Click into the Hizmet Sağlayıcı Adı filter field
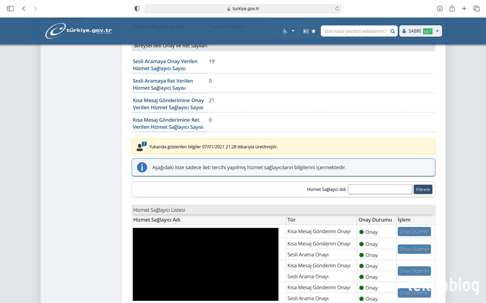 tap(380, 189)
